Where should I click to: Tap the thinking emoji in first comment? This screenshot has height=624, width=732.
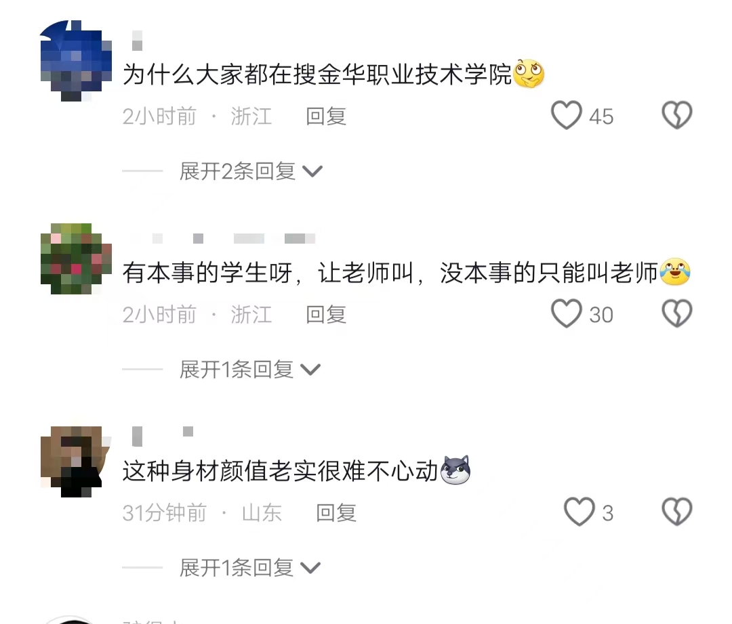pyautogui.click(x=529, y=74)
